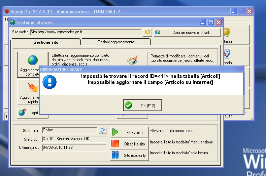This screenshot has height=176, width=266.
Task: Click the Apri button with globe icon
Action: point(28,113)
